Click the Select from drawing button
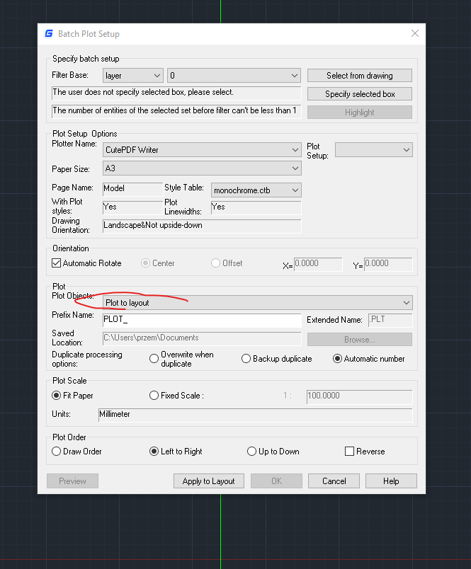This screenshot has height=569, width=471. (359, 76)
